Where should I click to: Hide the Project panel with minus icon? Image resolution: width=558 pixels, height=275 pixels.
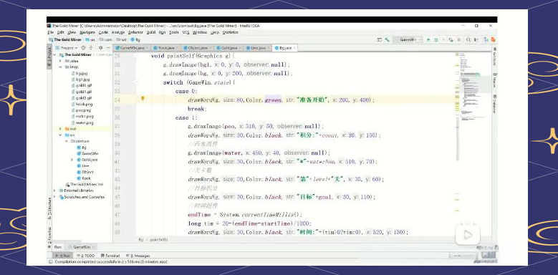point(108,48)
